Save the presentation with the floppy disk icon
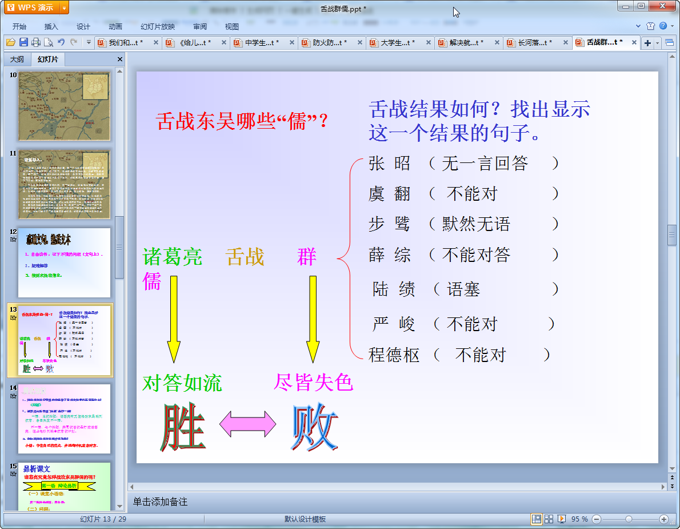The height and width of the screenshot is (529, 680). pos(23,42)
